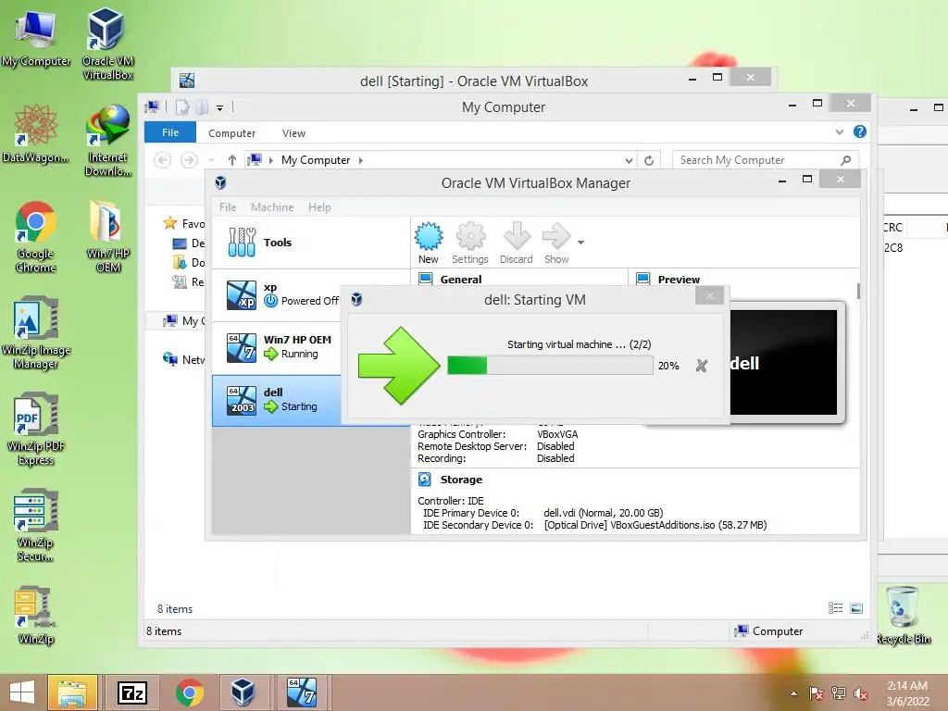Click the Up one level arrow

[232, 160]
